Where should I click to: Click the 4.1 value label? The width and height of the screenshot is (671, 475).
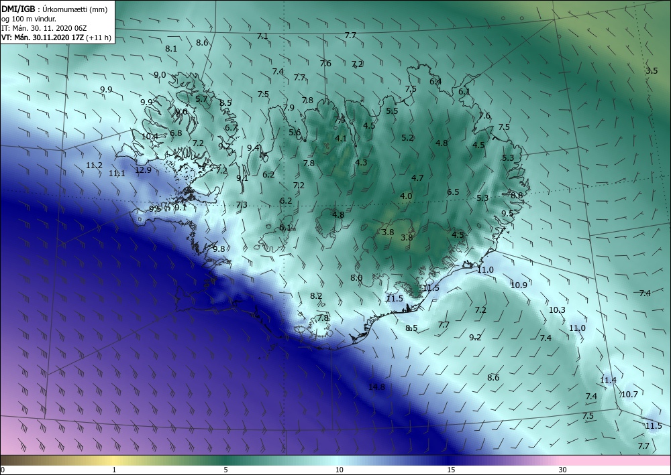click(341, 138)
